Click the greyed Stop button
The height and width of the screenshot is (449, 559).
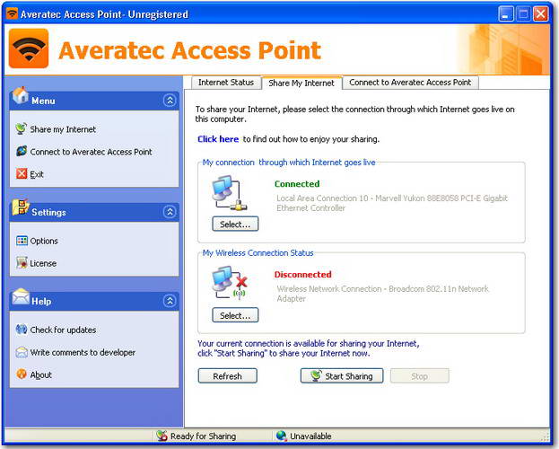[x=420, y=376]
